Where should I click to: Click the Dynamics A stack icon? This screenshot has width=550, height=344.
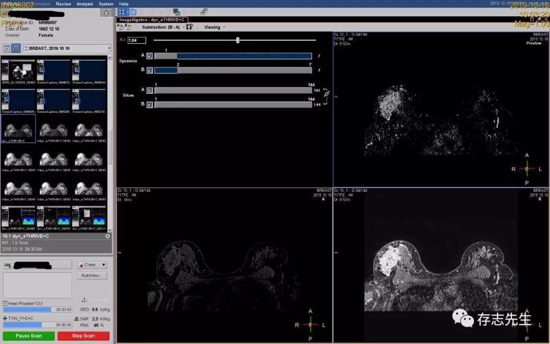click(150, 56)
